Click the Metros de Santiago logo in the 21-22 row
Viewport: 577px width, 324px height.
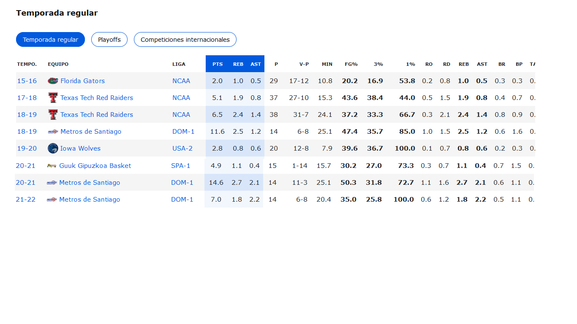(x=52, y=200)
